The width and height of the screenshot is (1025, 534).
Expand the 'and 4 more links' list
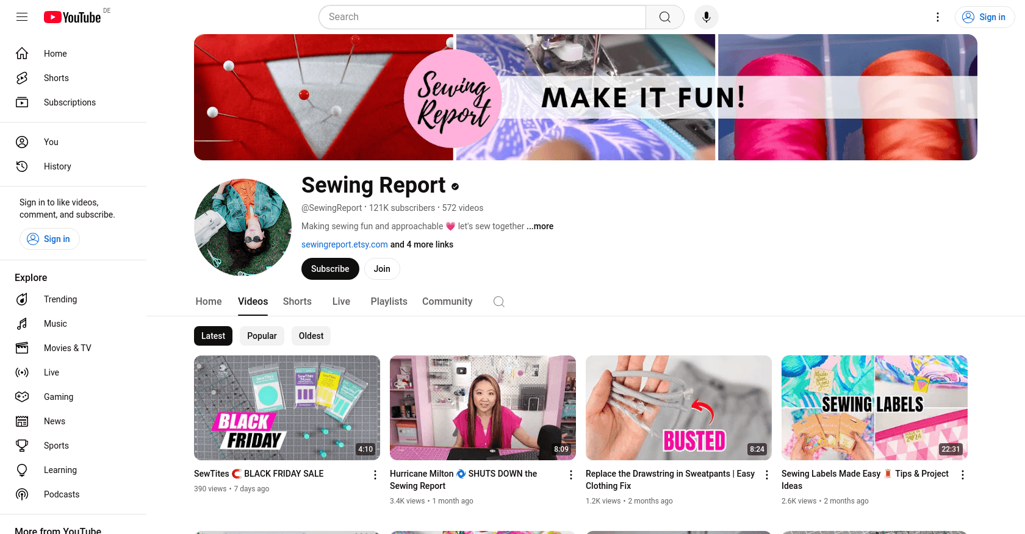422,244
